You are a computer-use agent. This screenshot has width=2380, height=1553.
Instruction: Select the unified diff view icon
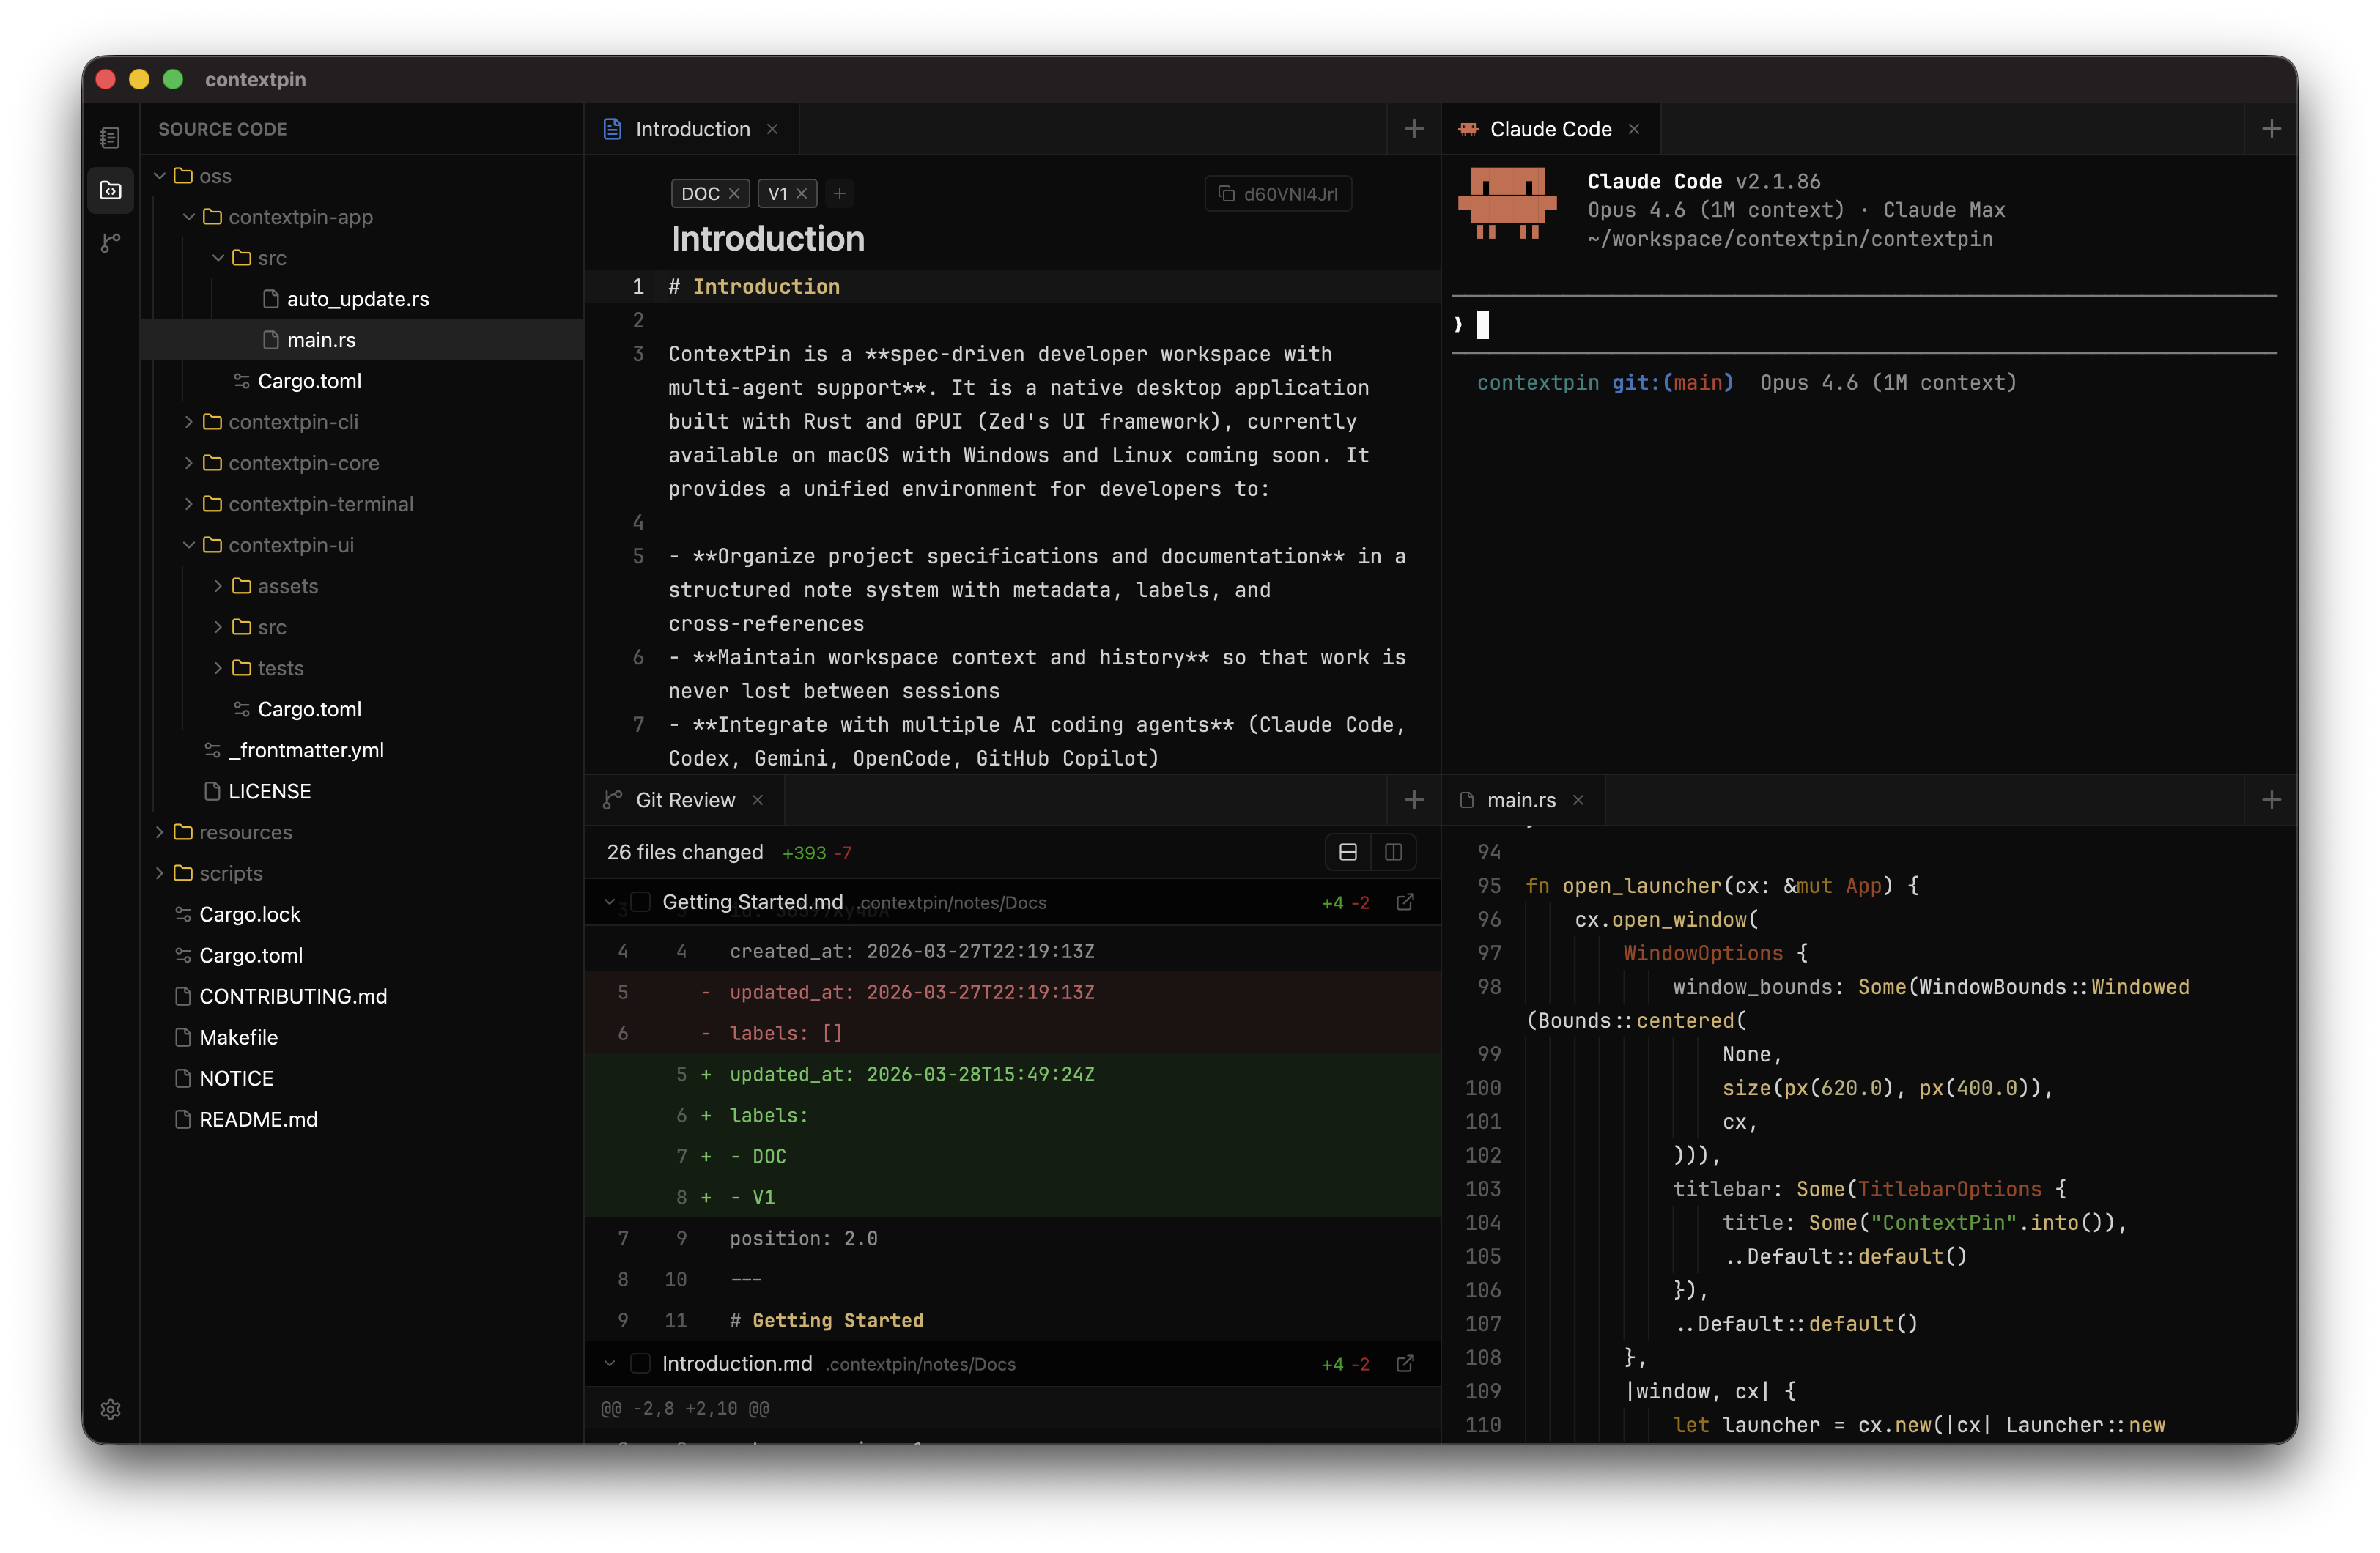click(1347, 852)
